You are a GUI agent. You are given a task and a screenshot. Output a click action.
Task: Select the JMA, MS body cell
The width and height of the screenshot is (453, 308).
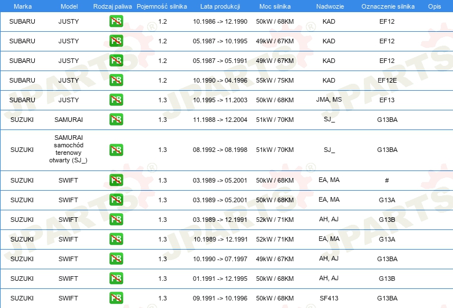pyautogui.click(x=329, y=99)
